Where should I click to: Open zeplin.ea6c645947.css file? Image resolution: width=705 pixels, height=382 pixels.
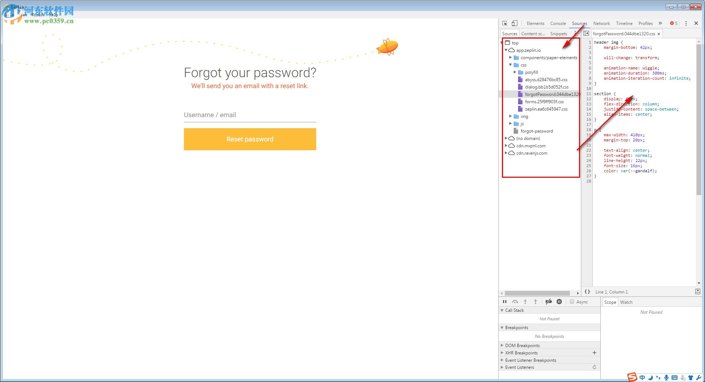click(546, 109)
